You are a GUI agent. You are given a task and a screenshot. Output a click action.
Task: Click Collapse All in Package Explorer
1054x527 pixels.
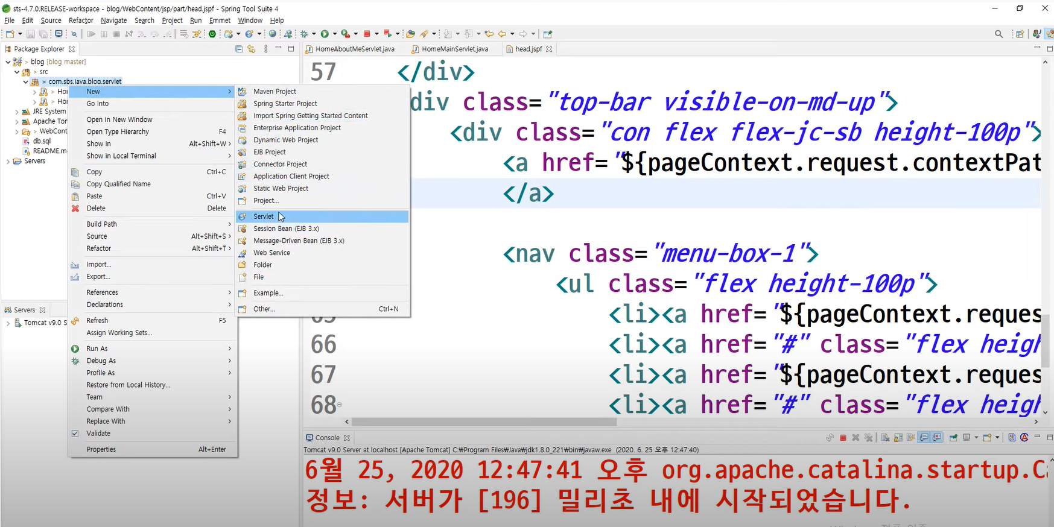(239, 49)
